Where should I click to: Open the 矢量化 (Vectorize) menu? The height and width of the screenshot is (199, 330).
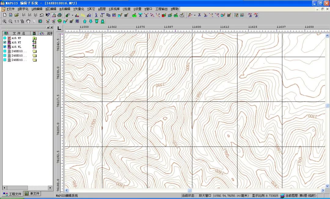coord(79,9)
